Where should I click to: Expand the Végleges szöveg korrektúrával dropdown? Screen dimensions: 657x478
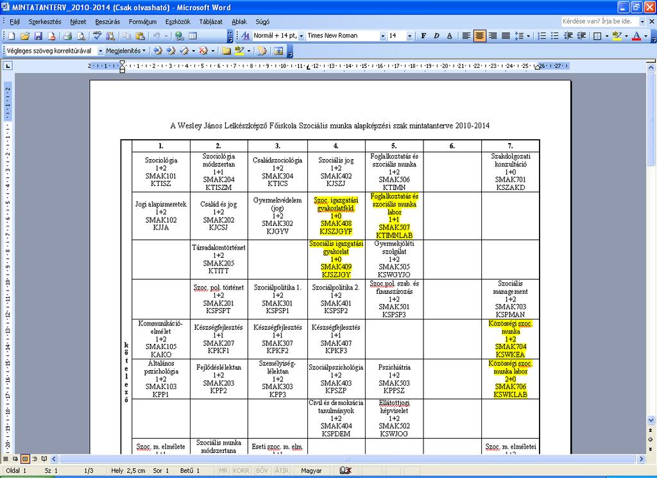[x=101, y=51]
